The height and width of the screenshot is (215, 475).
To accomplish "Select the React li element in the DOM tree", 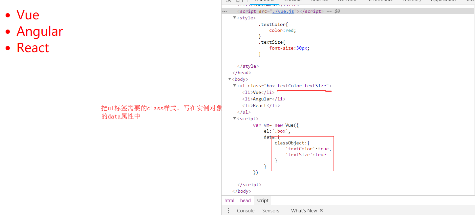I will coord(261,105).
